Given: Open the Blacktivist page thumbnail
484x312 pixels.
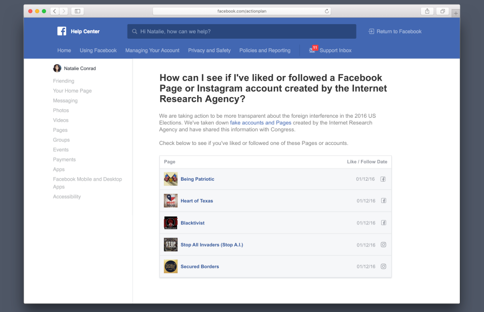Looking at the screenshot, I should coord(171,223).
